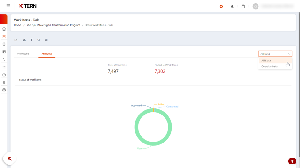This screenshot has height=168, width=300.
Task: Open the hamburger menu
Action: (8, 6)
